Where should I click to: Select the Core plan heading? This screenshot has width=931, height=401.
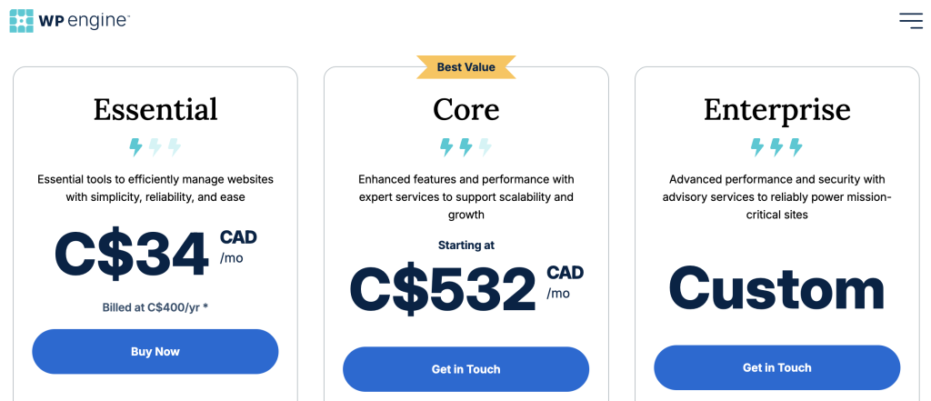click(465, 109)
